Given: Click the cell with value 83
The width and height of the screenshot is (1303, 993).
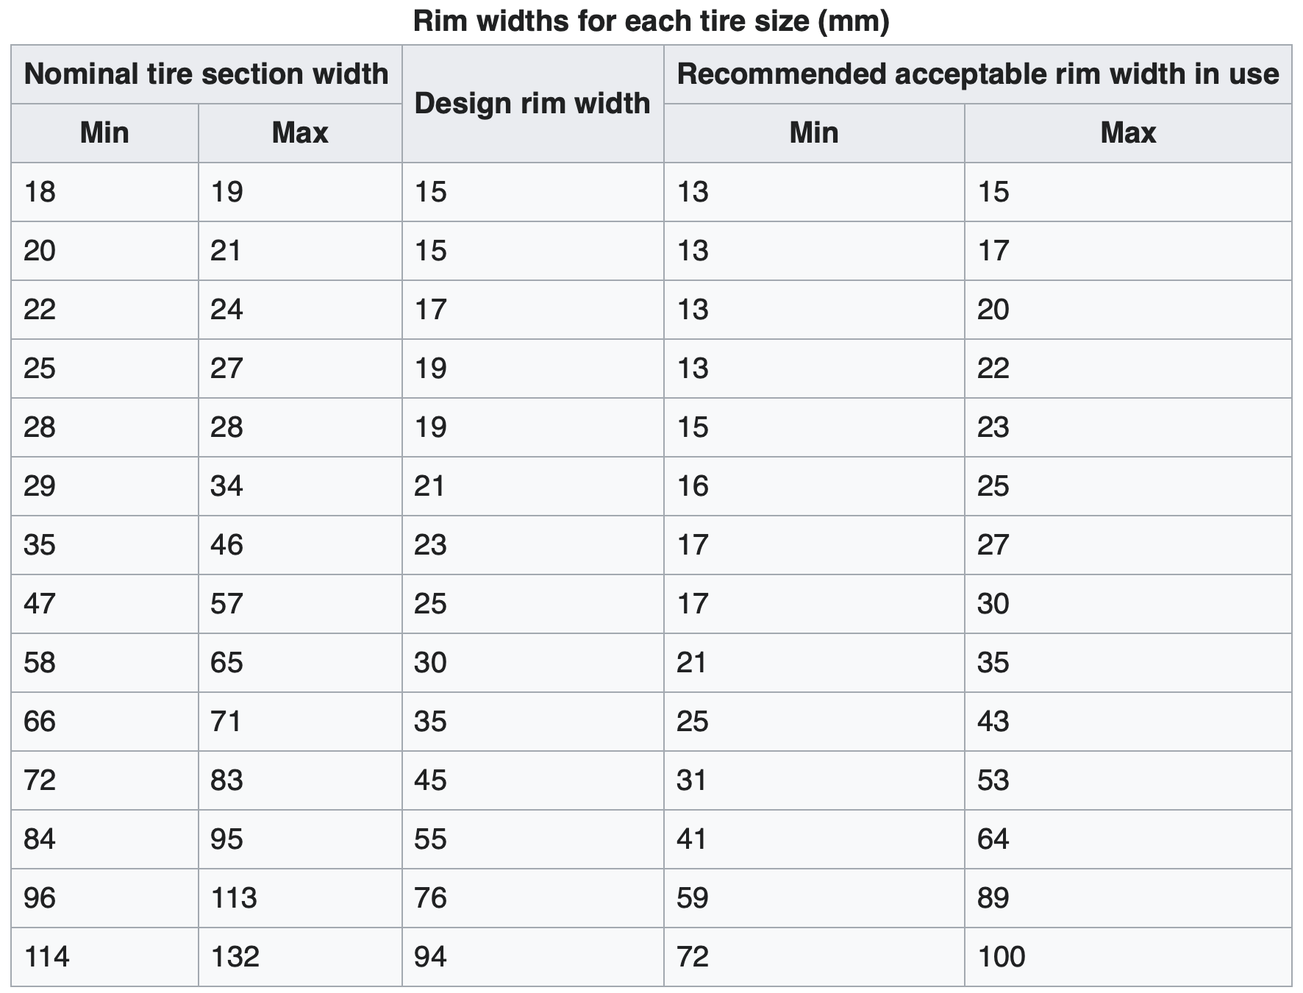Looking at the screenshot, I should point(226,780).
